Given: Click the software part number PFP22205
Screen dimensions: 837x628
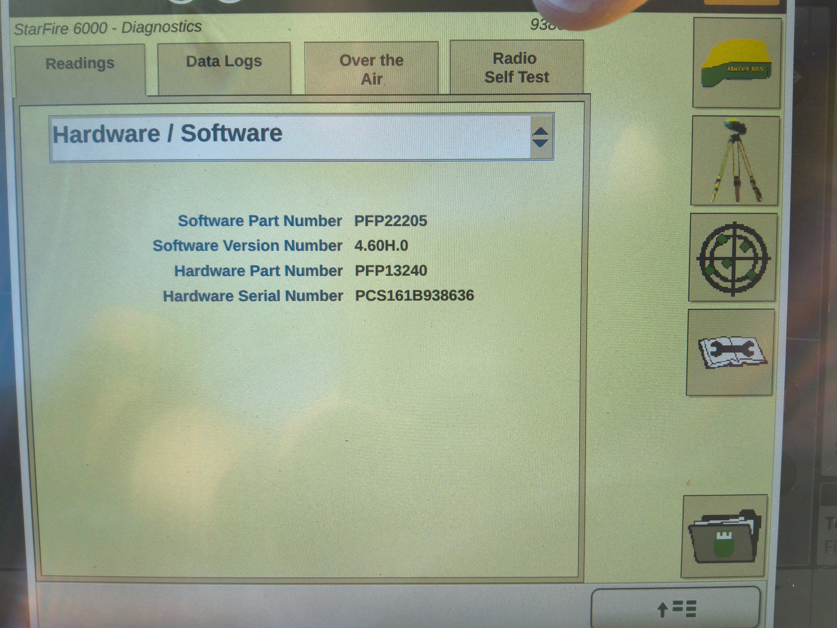Looking at the screenshot, I should [x=390, y=221].
